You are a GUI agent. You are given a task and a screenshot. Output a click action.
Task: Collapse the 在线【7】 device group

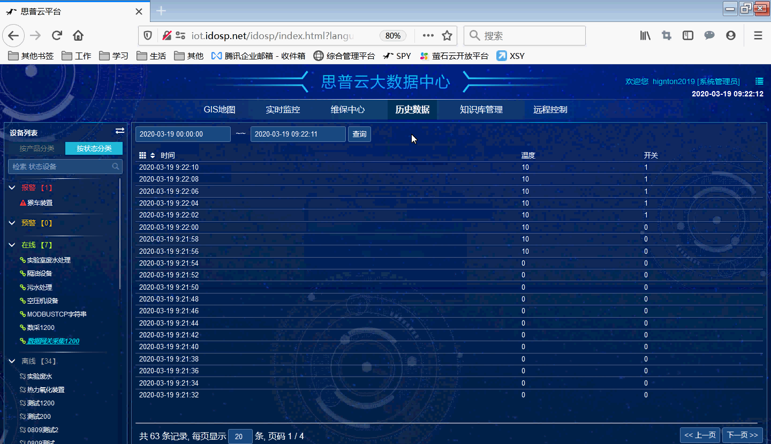coord(11,244)
